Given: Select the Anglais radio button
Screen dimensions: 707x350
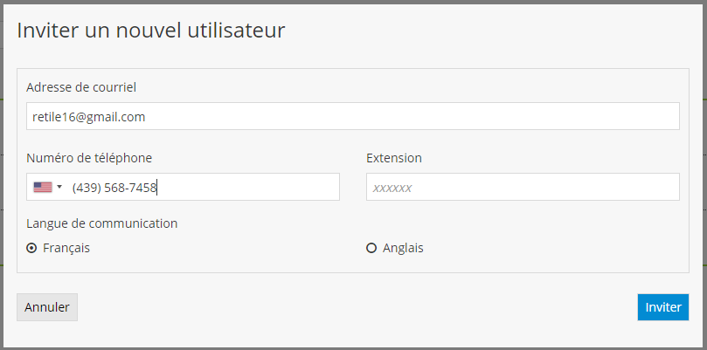Looking at the screenshot, I should coord(371,248).
